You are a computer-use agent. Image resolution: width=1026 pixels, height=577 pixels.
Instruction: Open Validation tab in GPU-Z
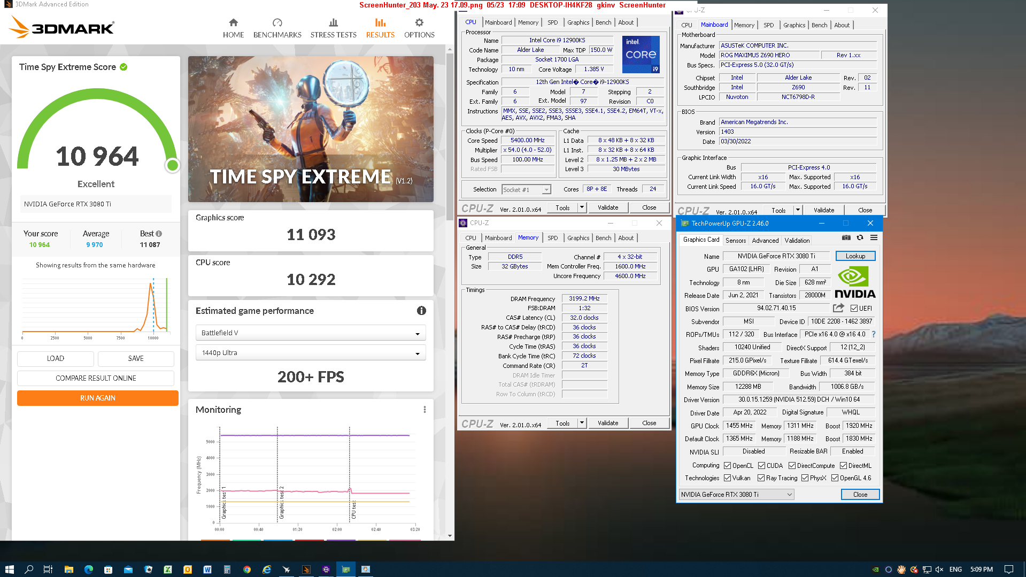point(797,241)
